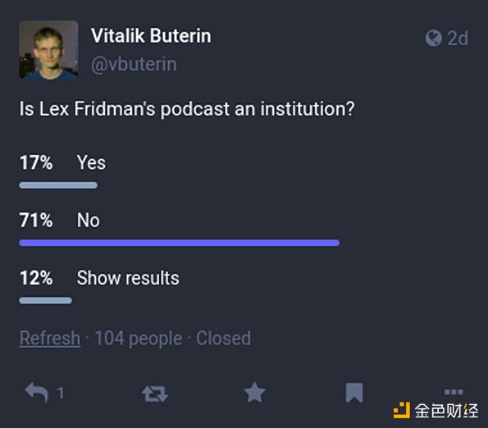Open Vitalik Buterin's avatar picture
The image size is (488, 428).
48,49
